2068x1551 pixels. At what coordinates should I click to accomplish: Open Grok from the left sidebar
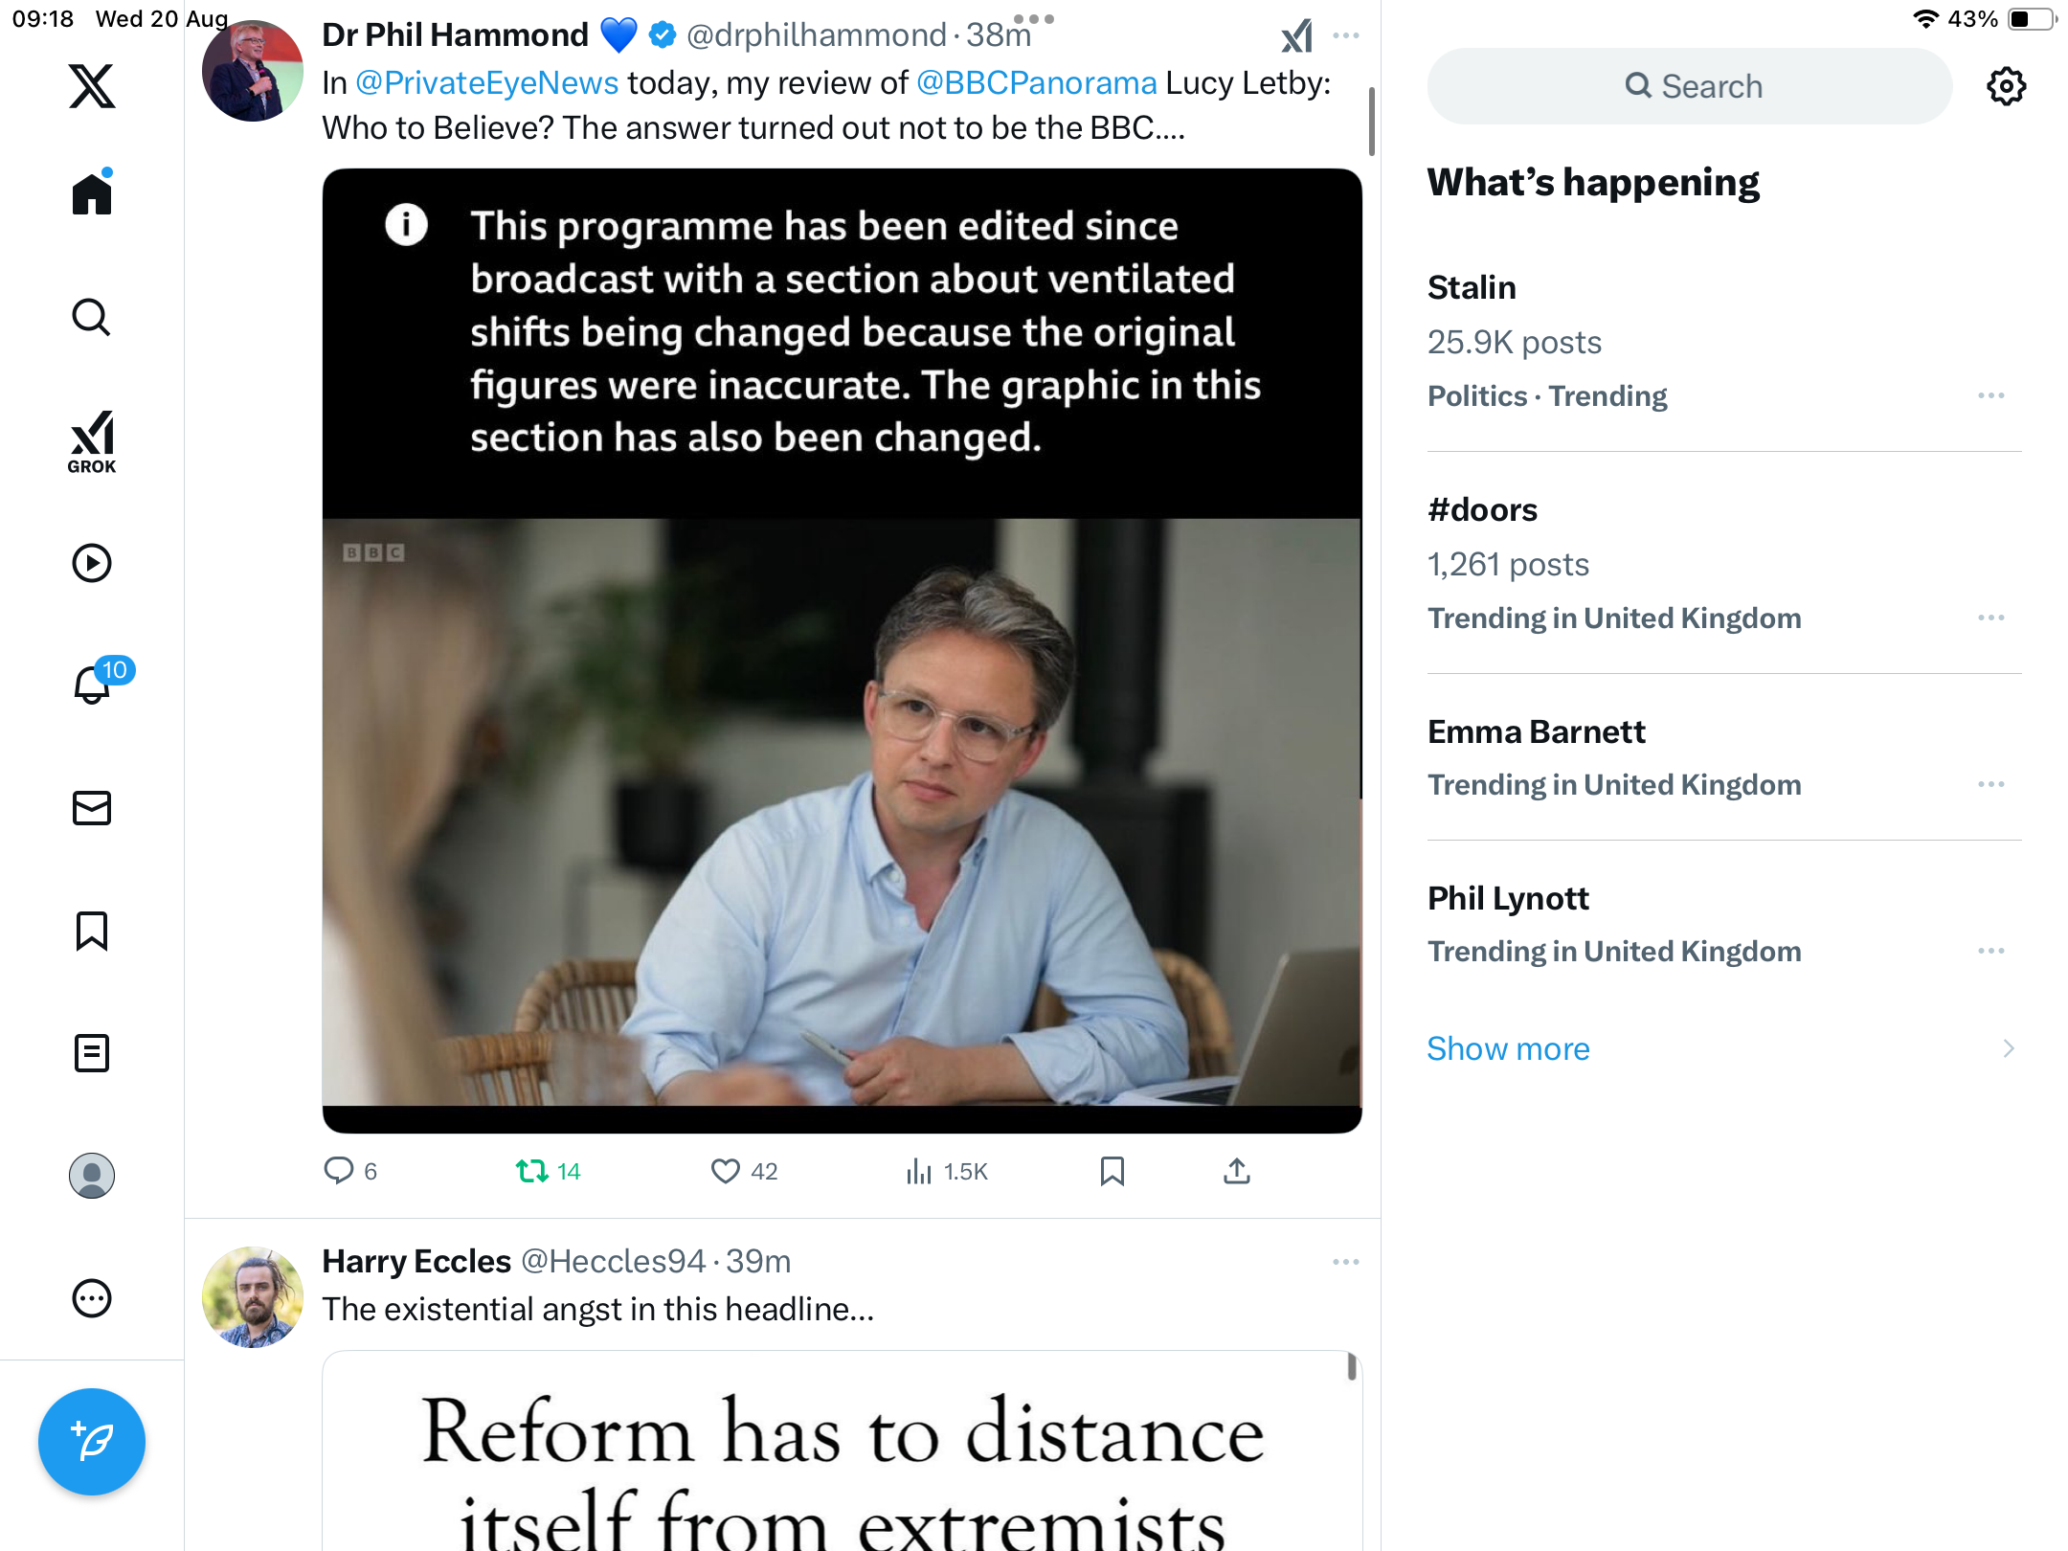coord(92,441)
